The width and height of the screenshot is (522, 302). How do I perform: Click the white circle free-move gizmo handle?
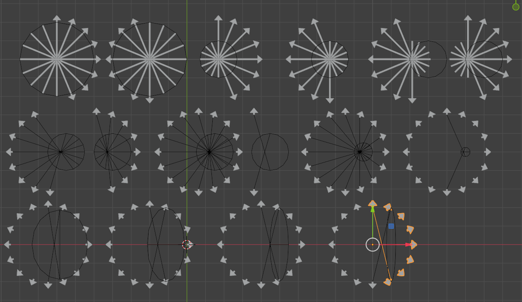coord(373,245)
